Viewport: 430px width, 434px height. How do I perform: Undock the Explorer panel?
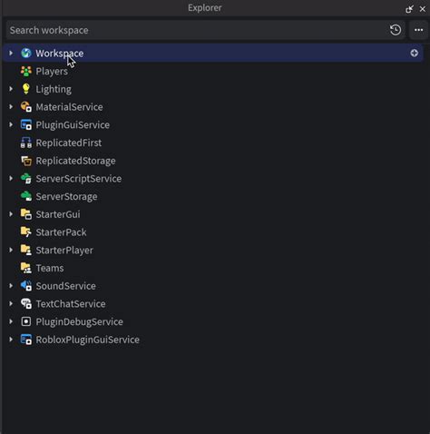409,9
